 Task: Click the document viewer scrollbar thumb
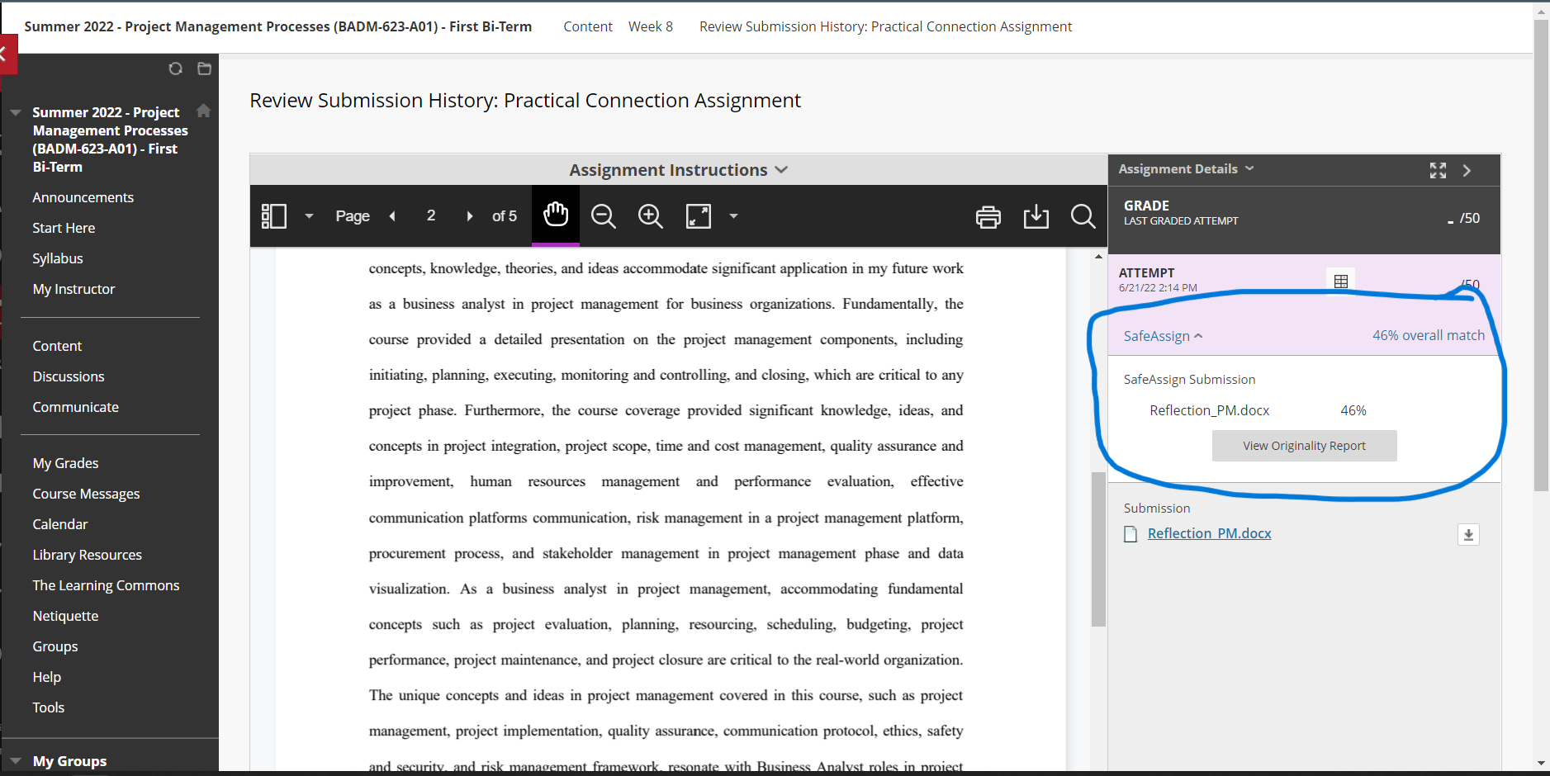tap(1097, 549)
